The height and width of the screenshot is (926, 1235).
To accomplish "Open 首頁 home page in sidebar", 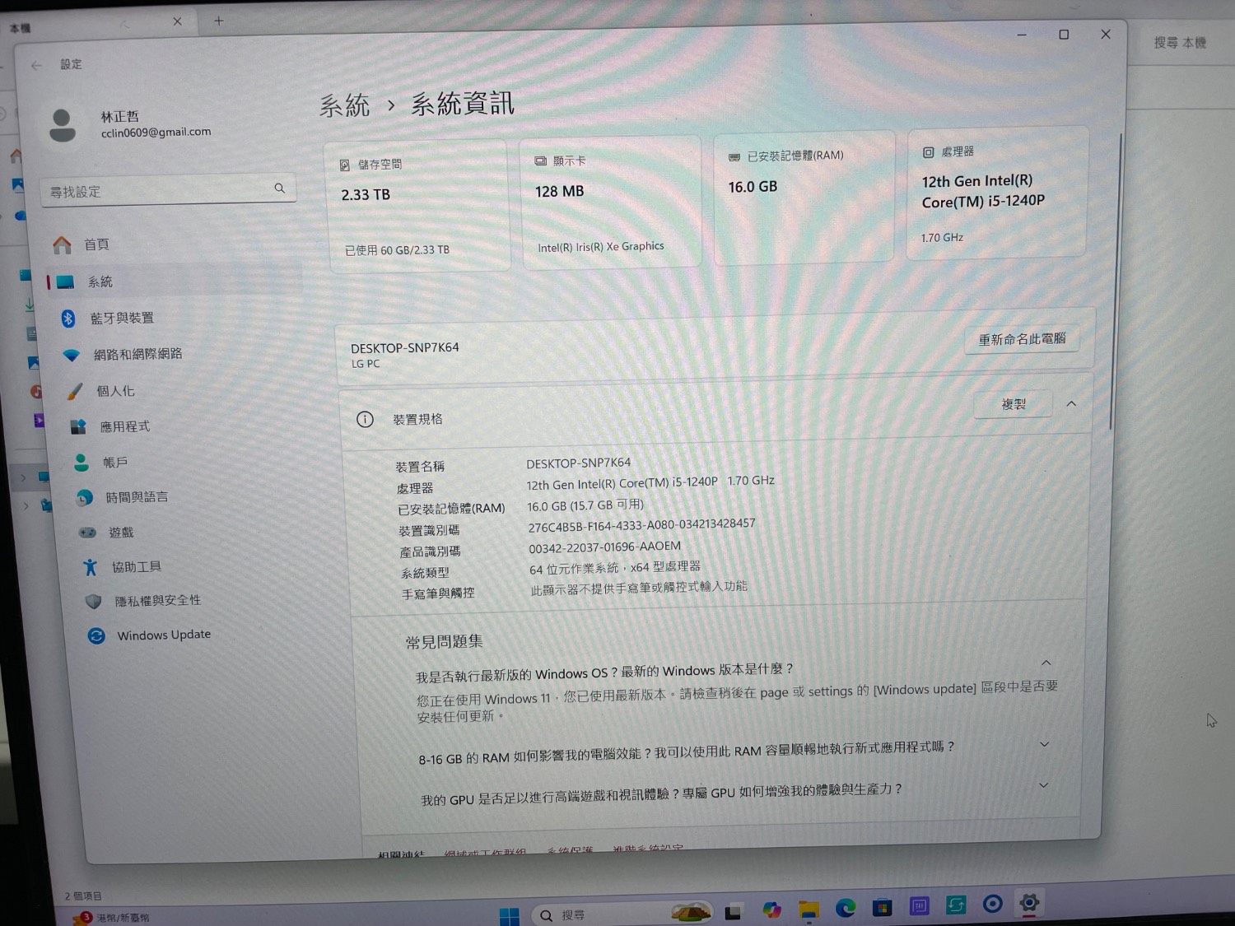I will pyautogui.click(x=96, y=244).
